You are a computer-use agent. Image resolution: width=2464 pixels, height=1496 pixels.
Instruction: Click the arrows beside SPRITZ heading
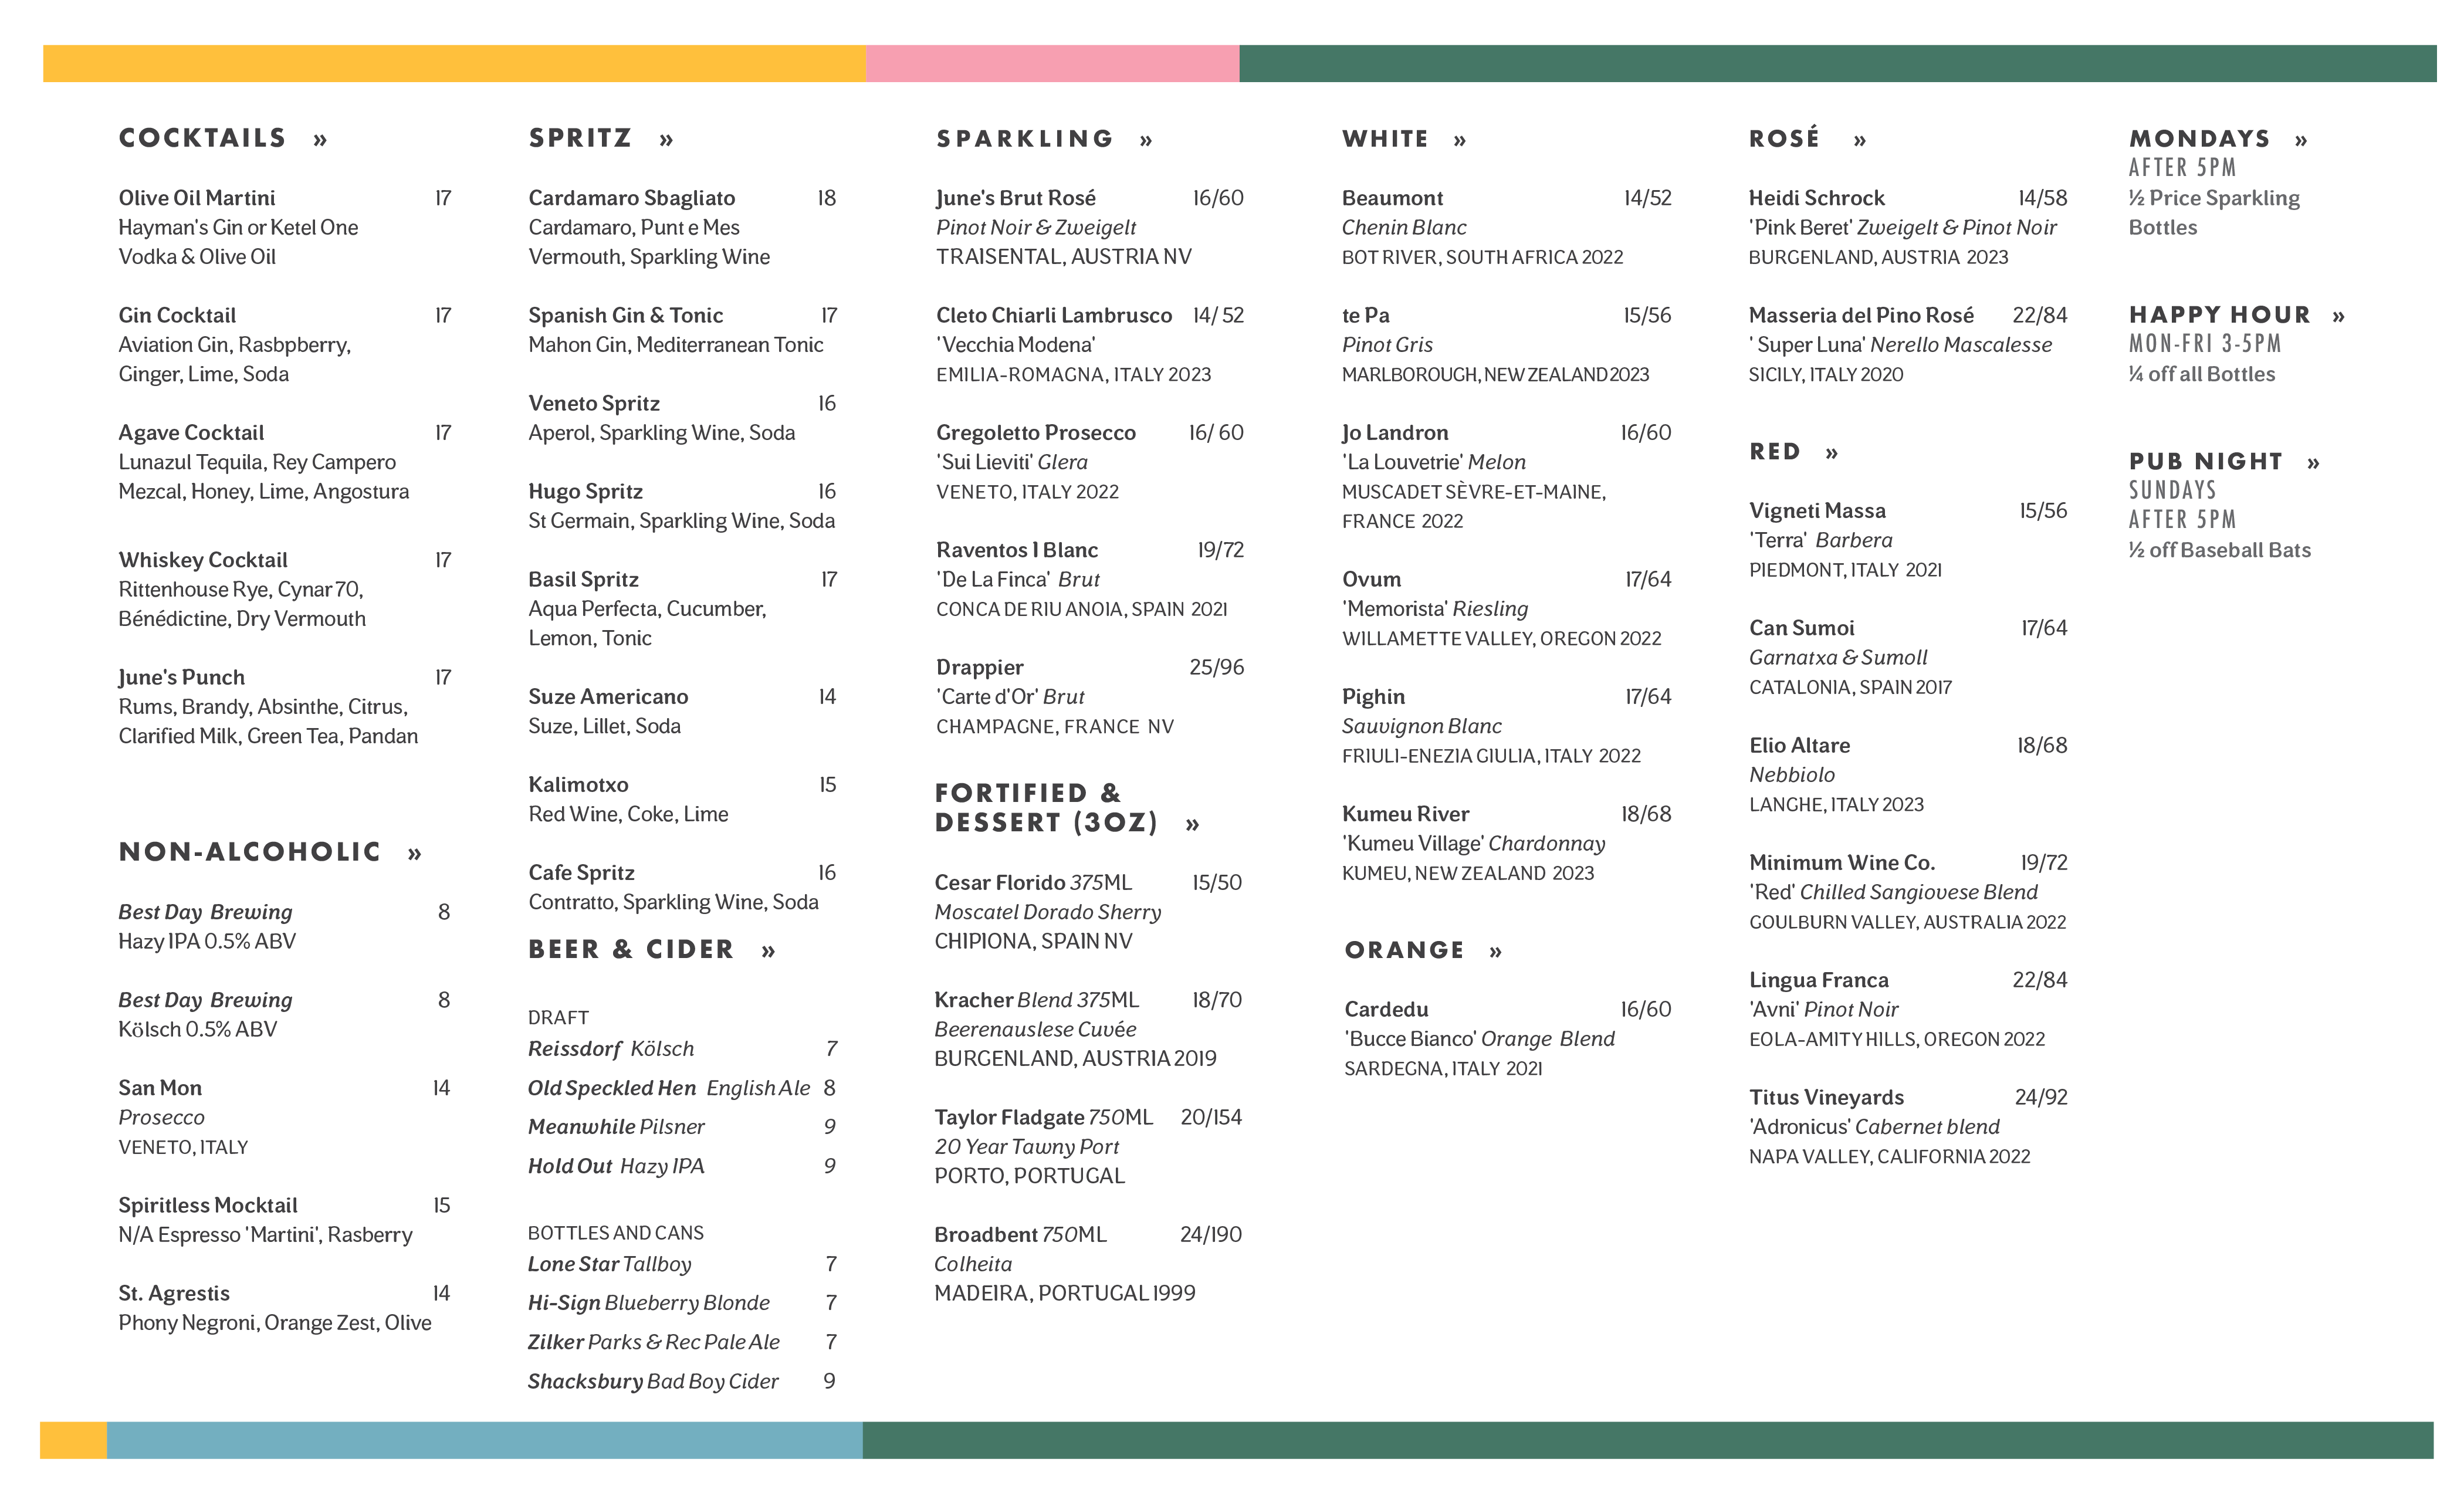click(666, 140)
